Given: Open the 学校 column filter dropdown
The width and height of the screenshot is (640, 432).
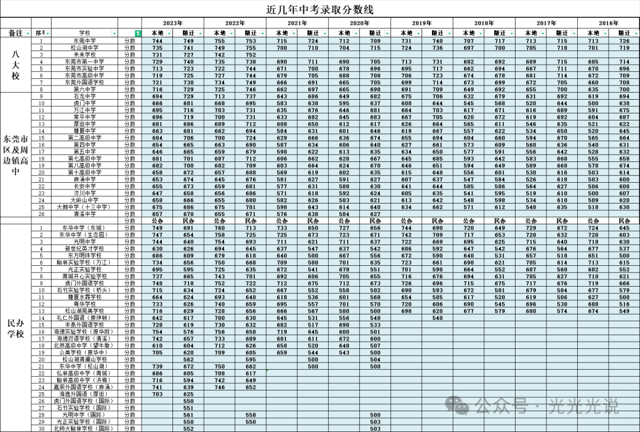Looking at the screenshot, I should click(x=114, y=33).
